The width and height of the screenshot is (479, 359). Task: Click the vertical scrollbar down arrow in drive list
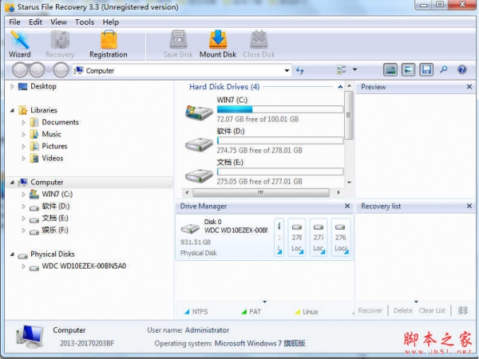(349, 183)
